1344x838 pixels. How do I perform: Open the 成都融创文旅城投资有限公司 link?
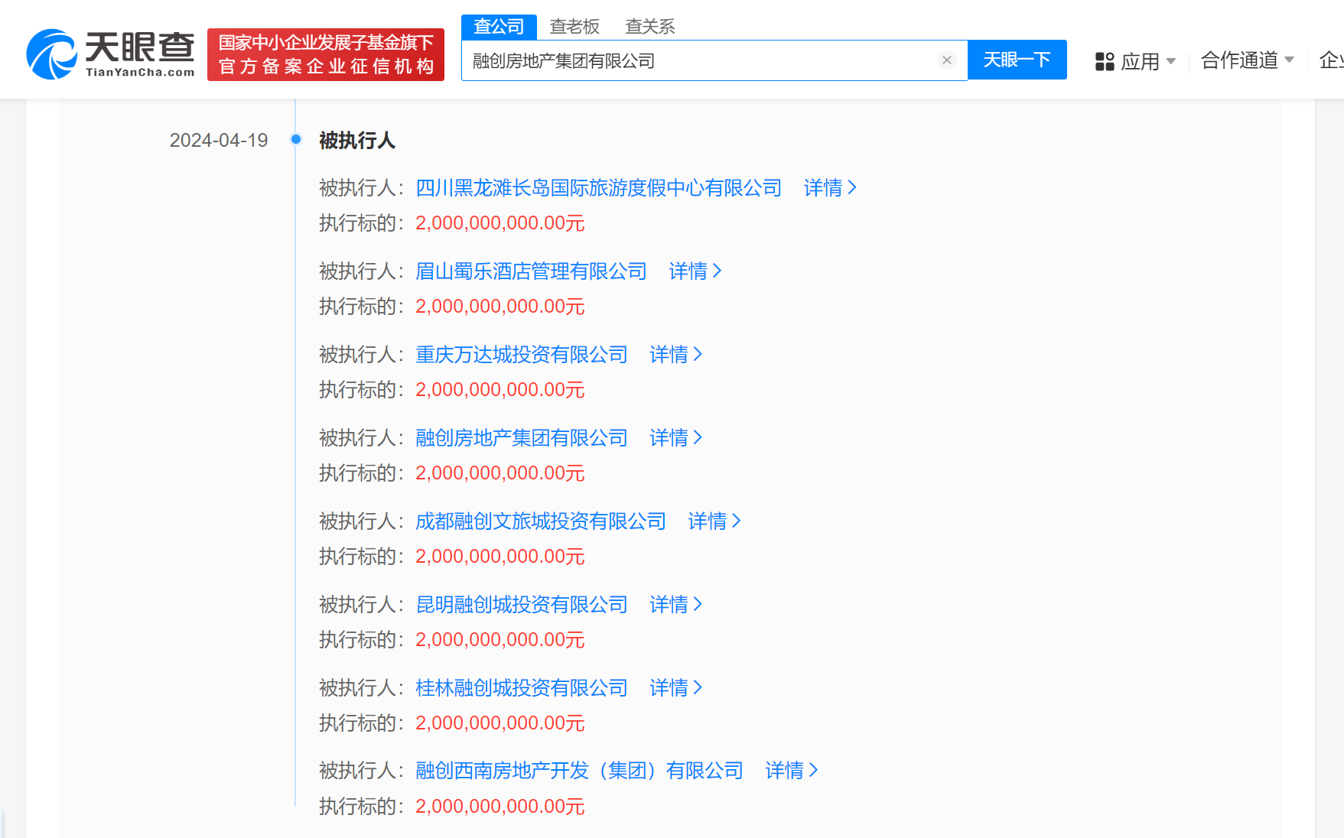541,521
